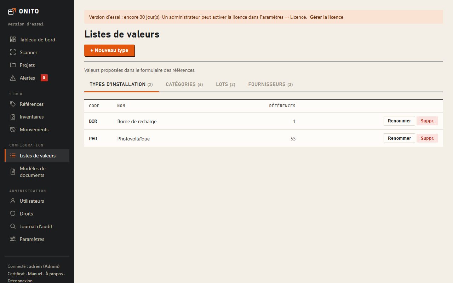Screen dimensions: 453x283
Task: Click the Projets folder icon
Action: coord(13,65)
